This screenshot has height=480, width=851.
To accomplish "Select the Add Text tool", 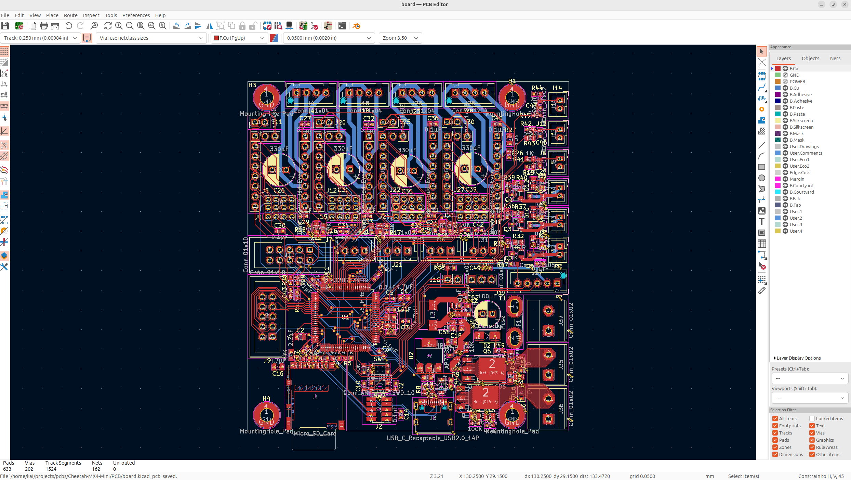I will pyautogui.click(x=762, y=222).
